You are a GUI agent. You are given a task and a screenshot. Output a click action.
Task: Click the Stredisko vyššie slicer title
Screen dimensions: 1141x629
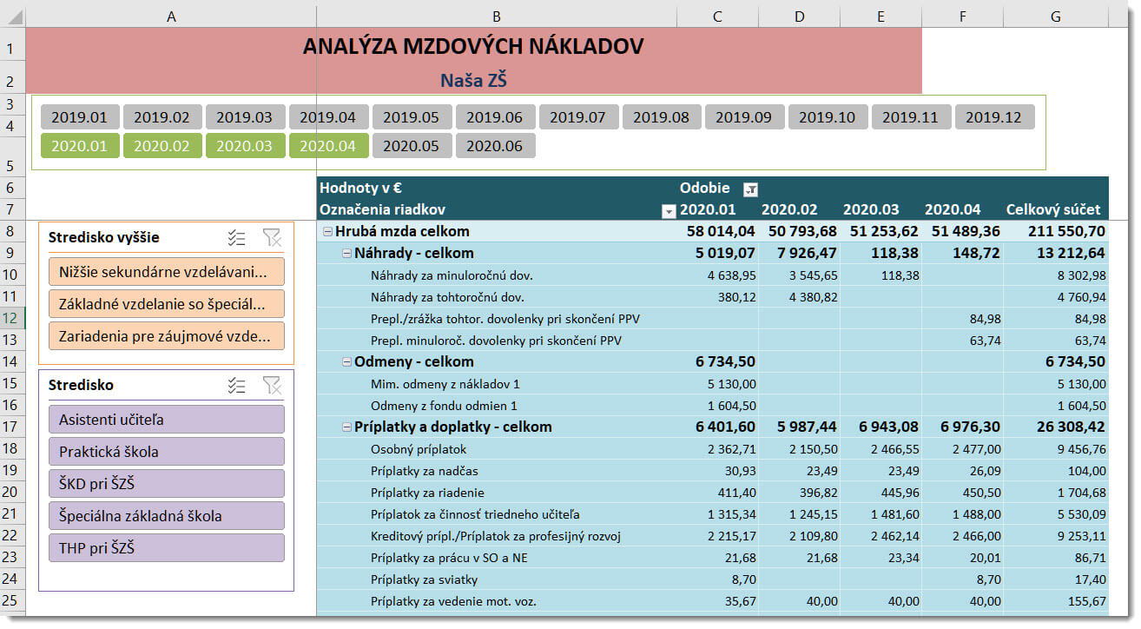[104, 238]
